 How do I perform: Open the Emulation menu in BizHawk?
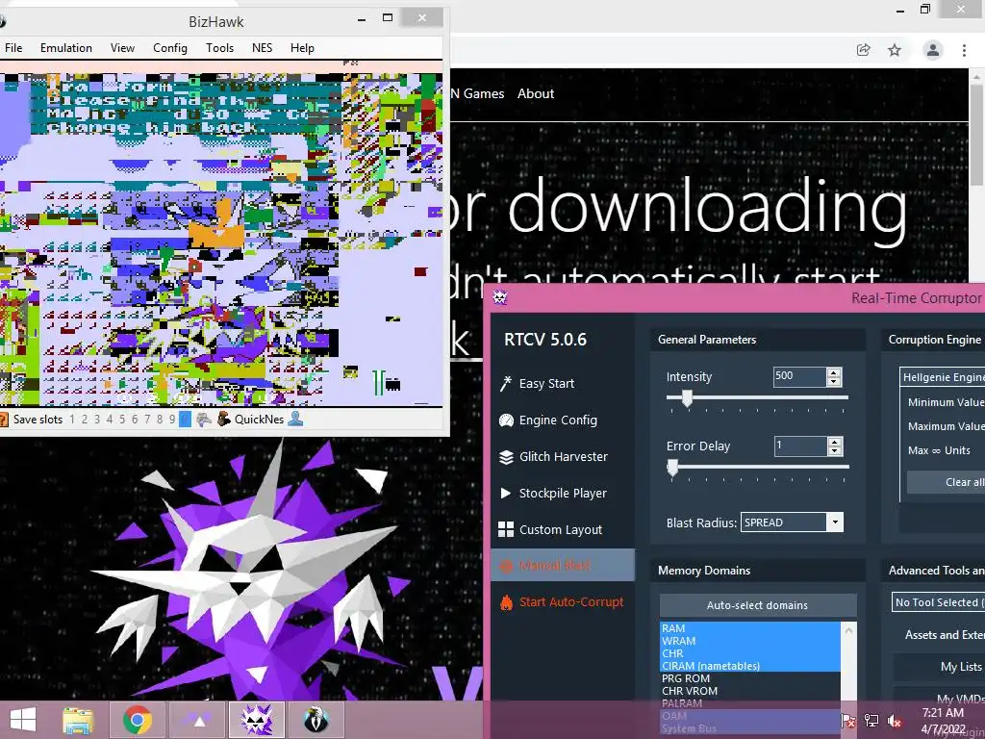[66, 48]
